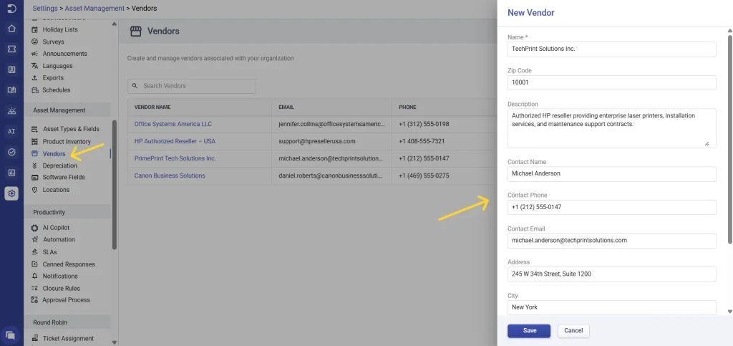Click the vendor Name field
733x346 pixels.
pyautogui.click(x=612, y=49)
